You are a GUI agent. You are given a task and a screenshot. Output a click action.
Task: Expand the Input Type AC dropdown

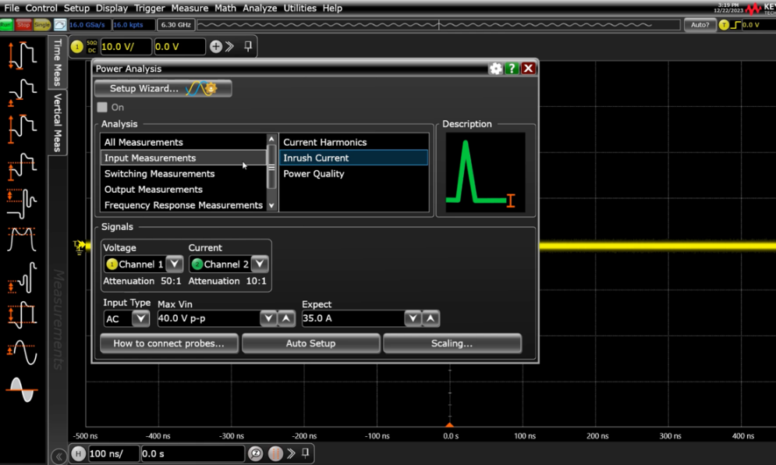click(140, 318)
